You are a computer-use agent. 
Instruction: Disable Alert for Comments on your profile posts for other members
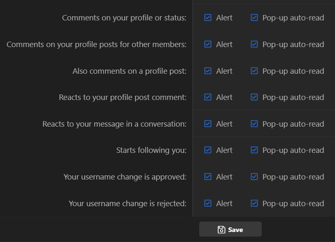[x=208, y=44]
